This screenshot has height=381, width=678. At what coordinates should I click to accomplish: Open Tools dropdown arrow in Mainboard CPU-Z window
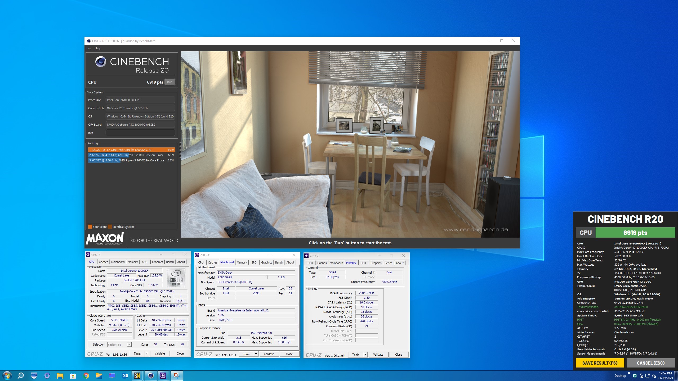pyautogui.click(x=256, y=354)
